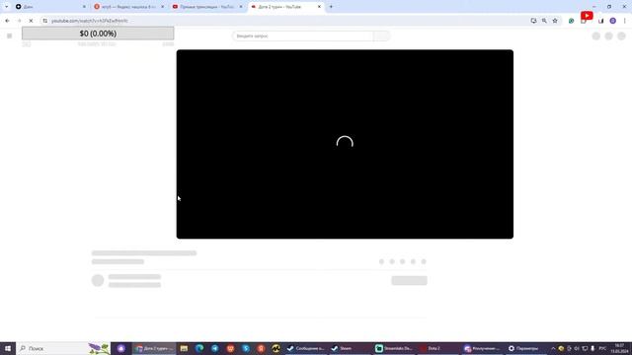Open the green extension icon in toolbar

(571, 21)
